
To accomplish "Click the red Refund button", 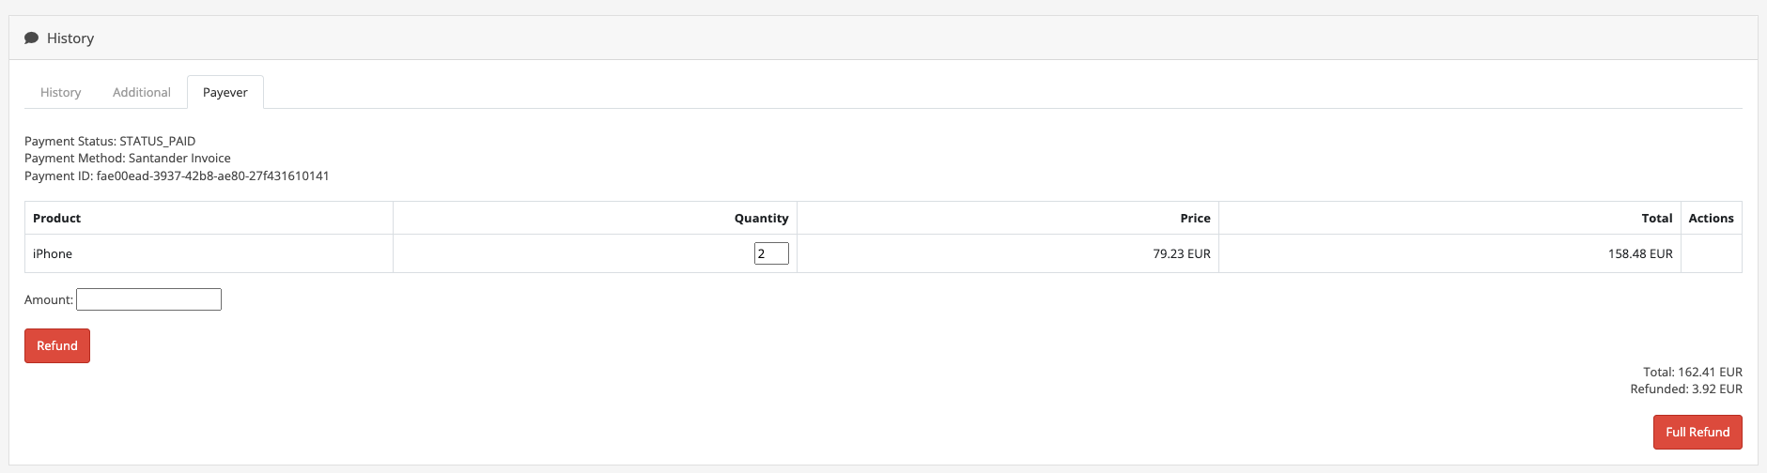I will (57, 345).
